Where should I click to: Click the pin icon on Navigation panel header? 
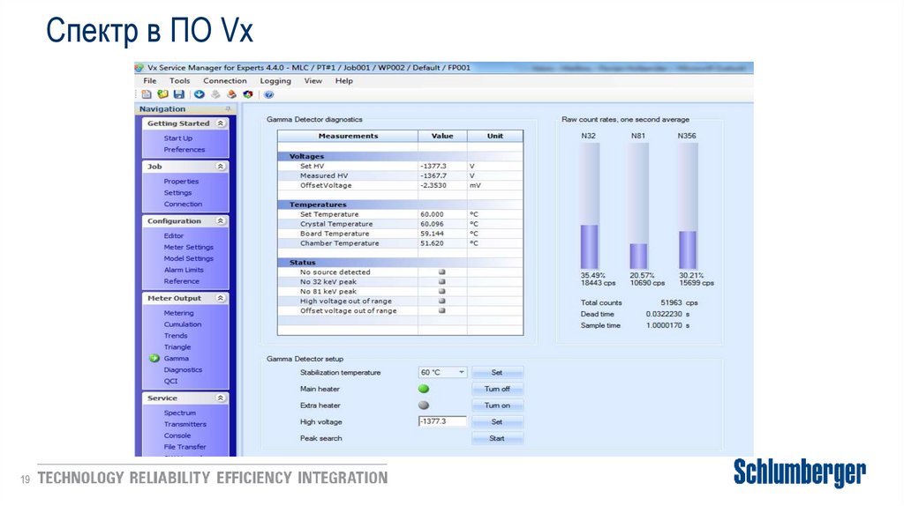tap(229, 108)
